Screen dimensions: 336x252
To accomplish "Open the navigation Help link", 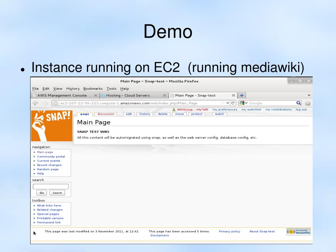I will [40, 173].
